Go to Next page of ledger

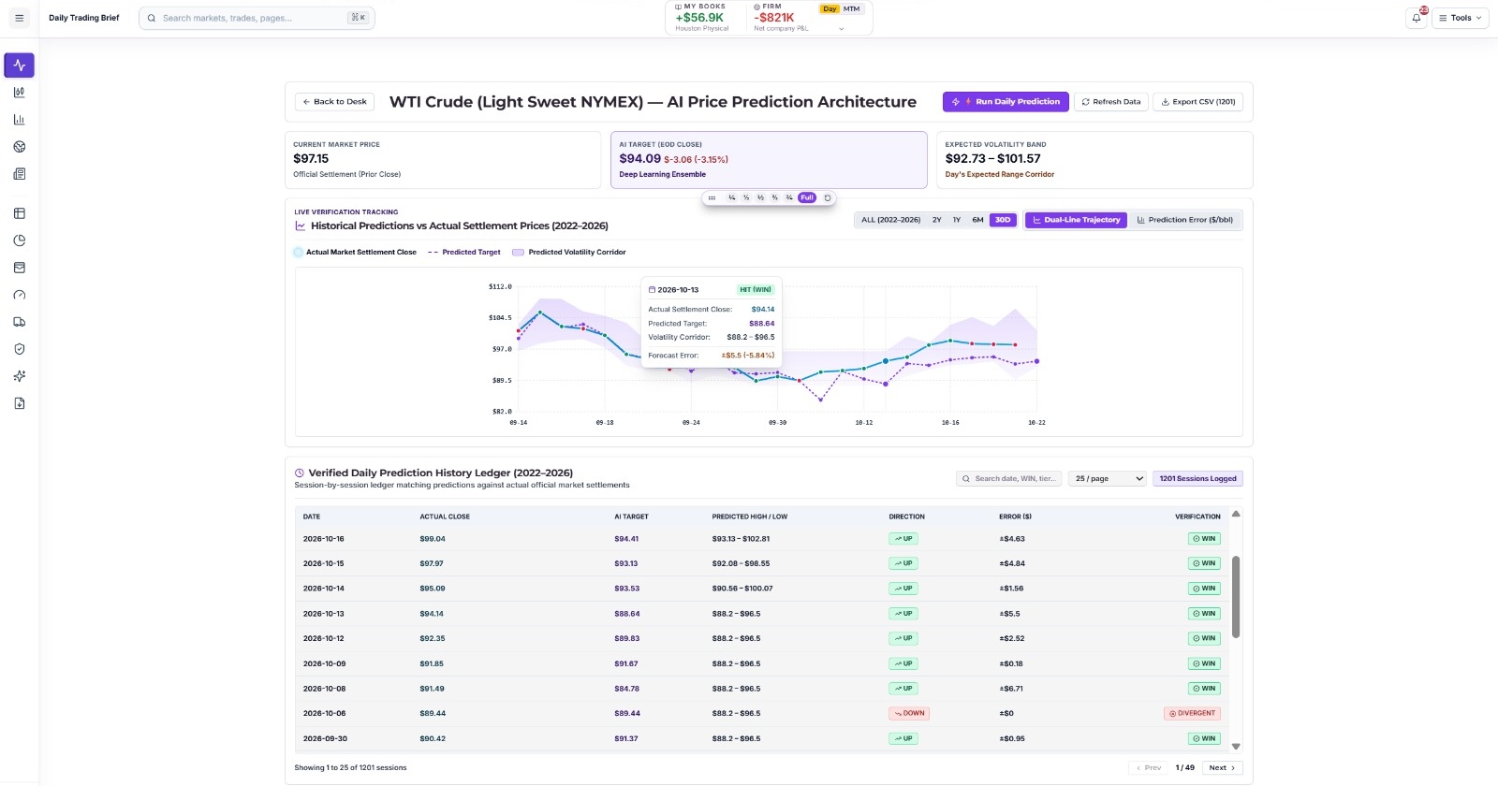(x=1222, y=767)
